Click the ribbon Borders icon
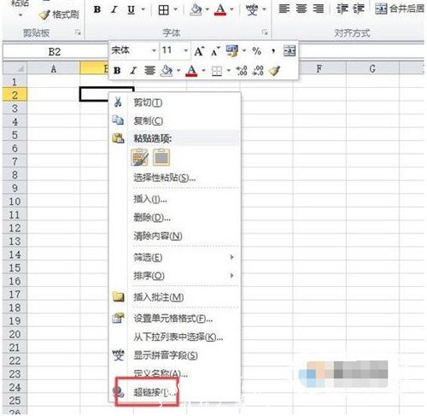 163,10
